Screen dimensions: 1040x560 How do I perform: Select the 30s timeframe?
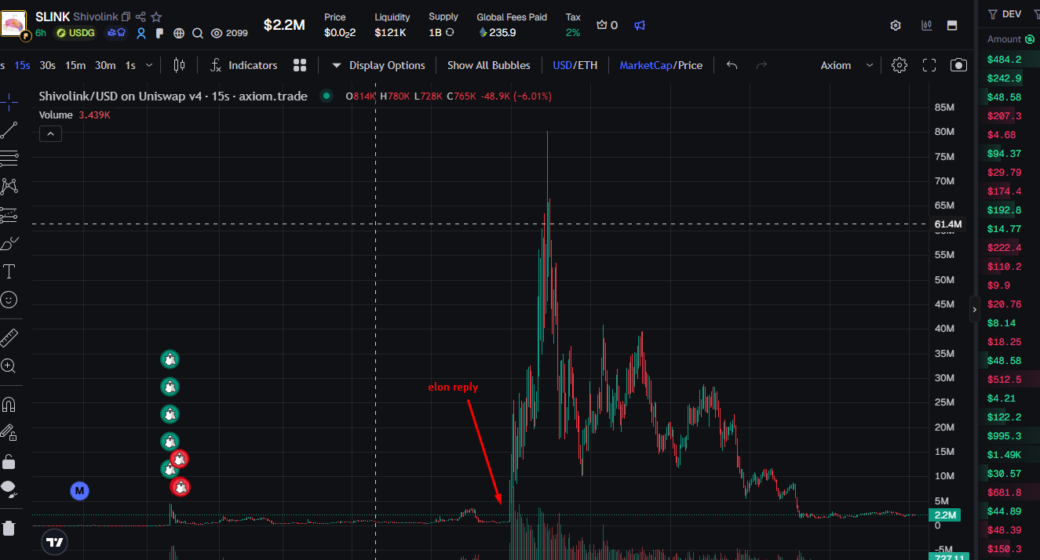point(48,65)
